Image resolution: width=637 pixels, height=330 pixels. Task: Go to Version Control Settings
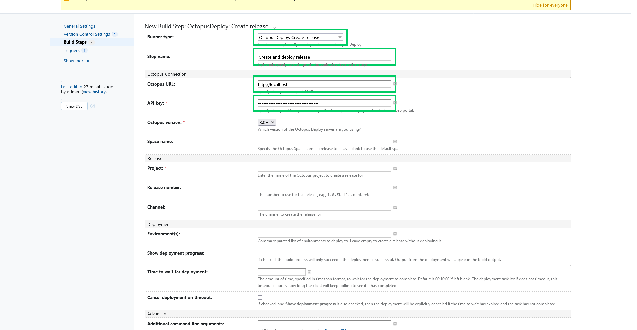pyautogui.click(x=87, y=34)
